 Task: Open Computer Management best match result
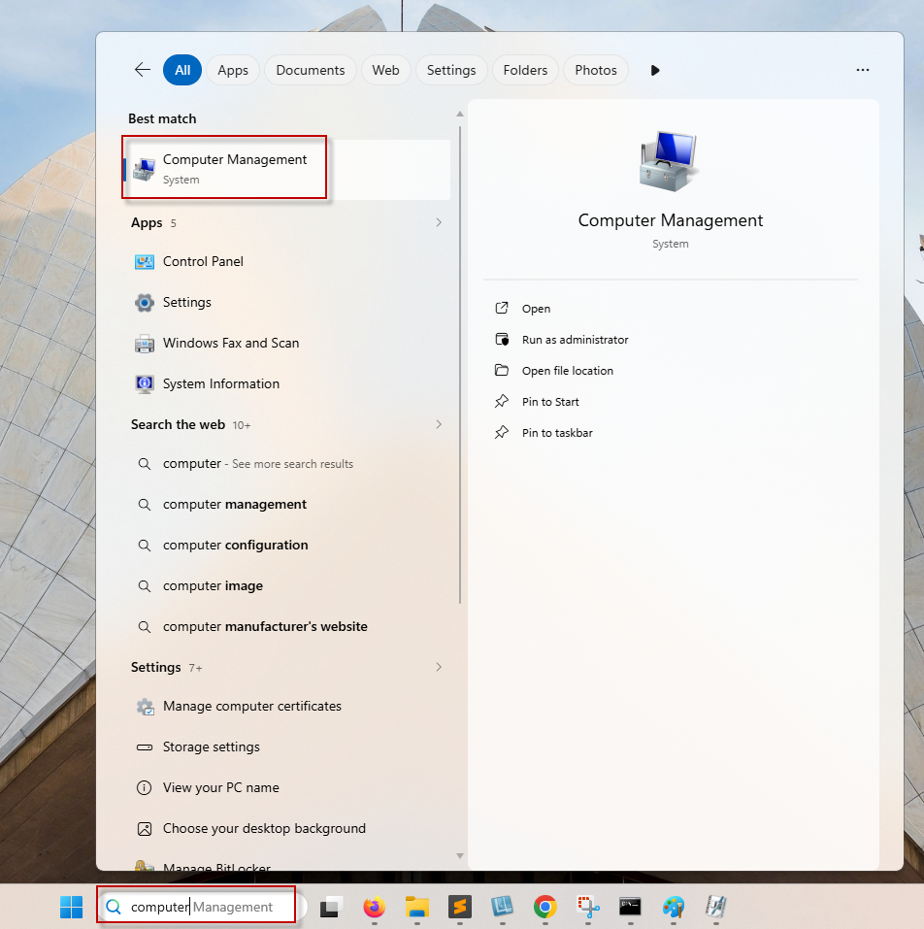(x=286, y=170)
